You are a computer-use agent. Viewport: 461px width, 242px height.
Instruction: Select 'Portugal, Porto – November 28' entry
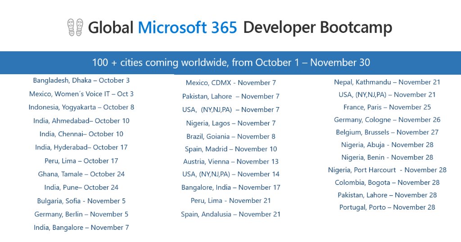pyautogui.click(x=387, y=207)
